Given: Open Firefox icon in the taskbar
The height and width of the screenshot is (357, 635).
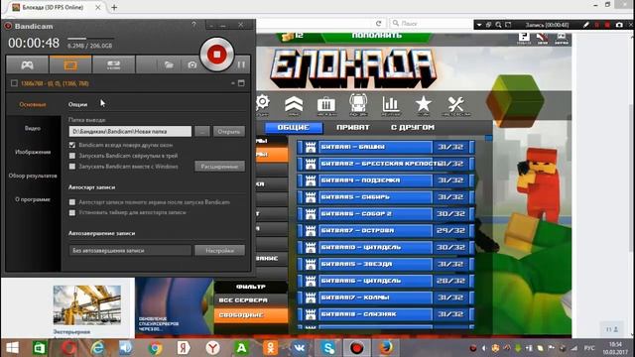Looking at the screenshot, I should tap(386, 348).
